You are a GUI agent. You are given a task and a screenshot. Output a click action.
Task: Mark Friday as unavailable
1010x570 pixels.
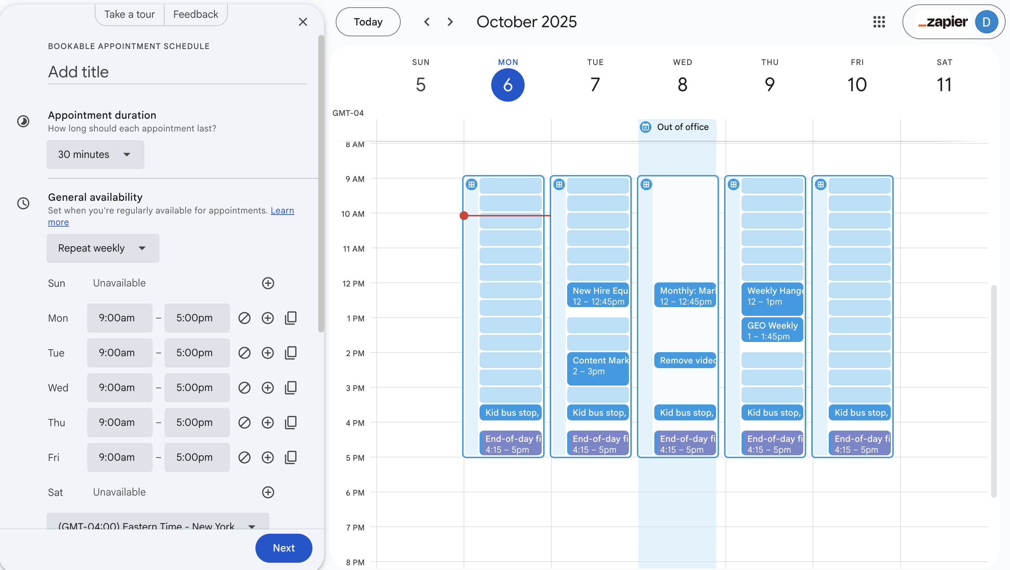point(244,457)
